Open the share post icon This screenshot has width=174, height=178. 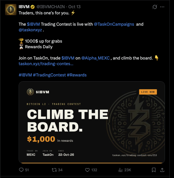(162, 170)
